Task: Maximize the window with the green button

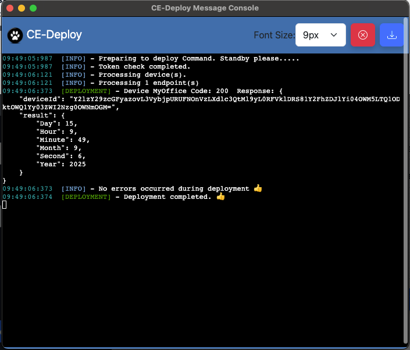Action: [33, 8]
